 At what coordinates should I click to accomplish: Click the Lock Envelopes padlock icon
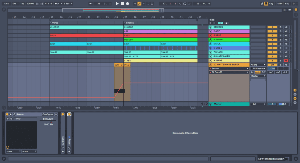pos(226,23)
